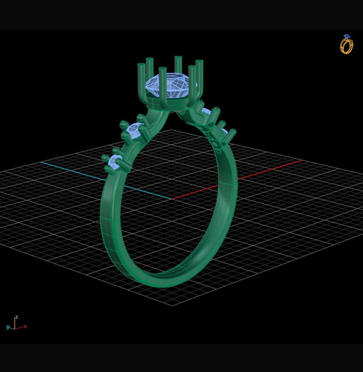Pick the front-center prong overlapping the main stone
The height and width of the screenshot is (372, 363).
(x=162, y=84)
